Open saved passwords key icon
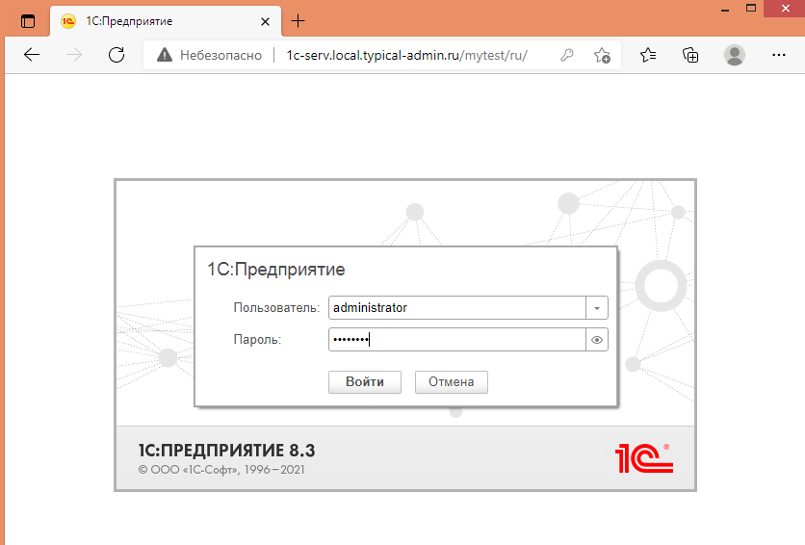This screenshot has width=805, height=545. click(x=567, y=55)
